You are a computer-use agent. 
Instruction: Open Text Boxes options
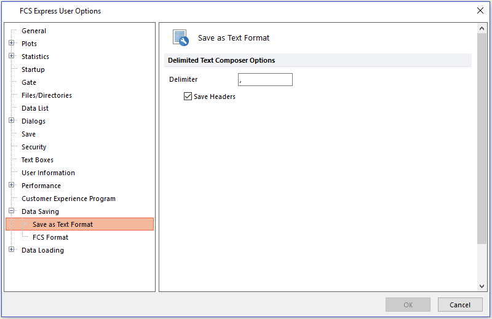38,160
